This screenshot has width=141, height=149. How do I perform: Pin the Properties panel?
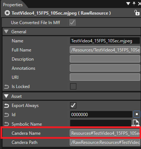point(134,4)
